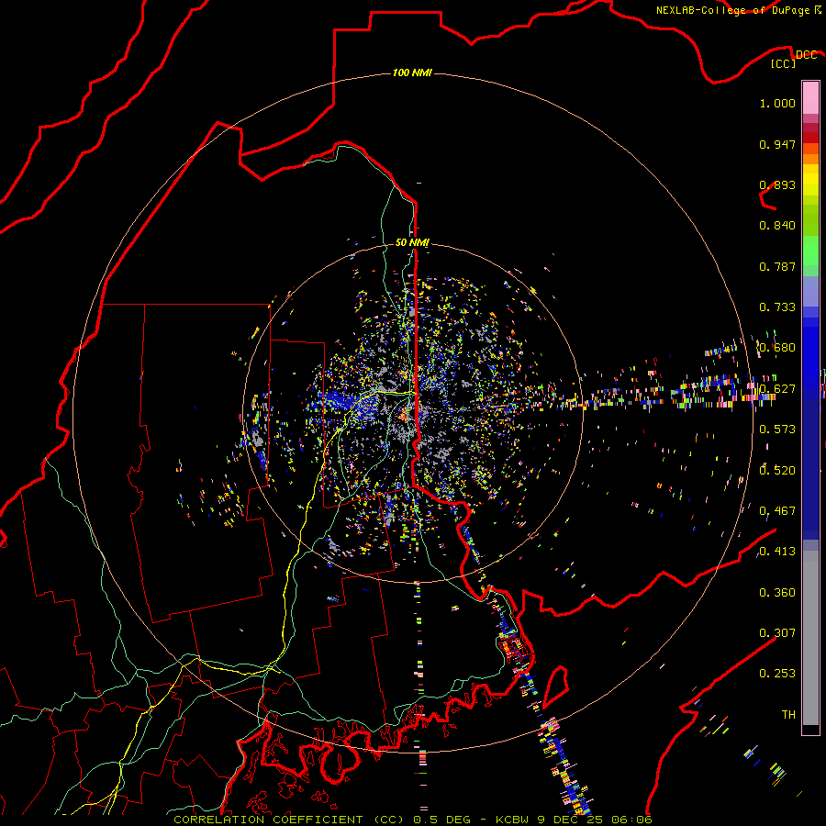Select the 0.840 scale value
The width and height of the screenshot is (826, 826).
point(777,226)
